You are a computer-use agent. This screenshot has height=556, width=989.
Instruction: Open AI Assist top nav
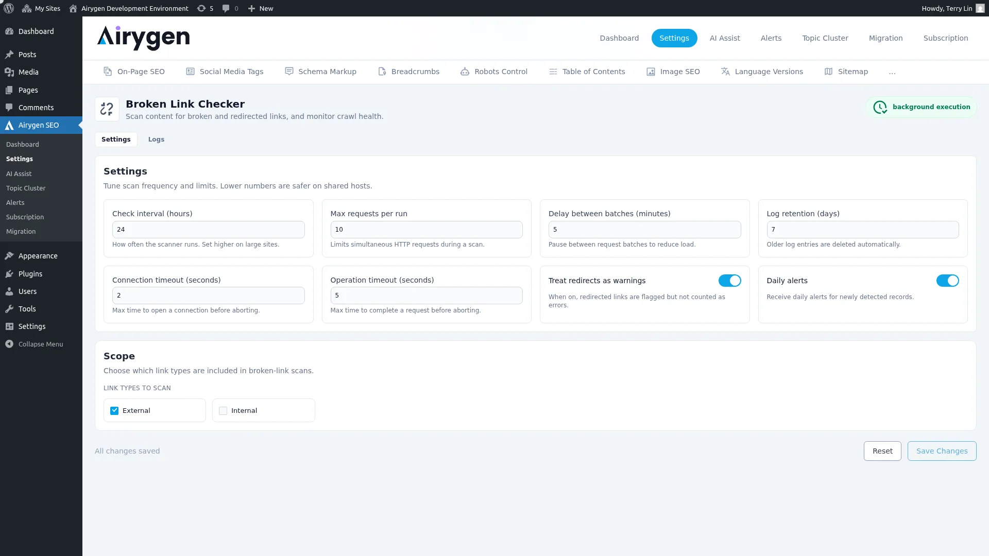click(x=724, y=38)
